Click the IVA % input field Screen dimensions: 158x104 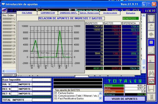14,84
